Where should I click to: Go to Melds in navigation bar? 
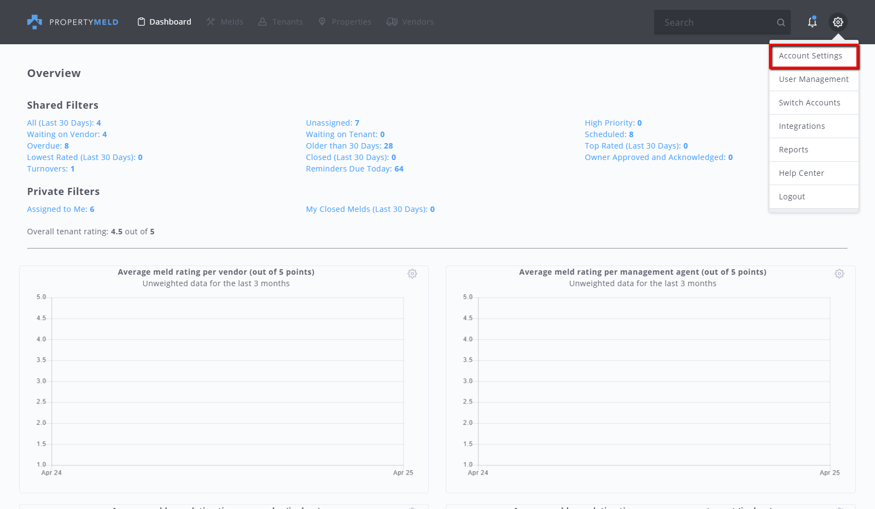click(225, 22)
